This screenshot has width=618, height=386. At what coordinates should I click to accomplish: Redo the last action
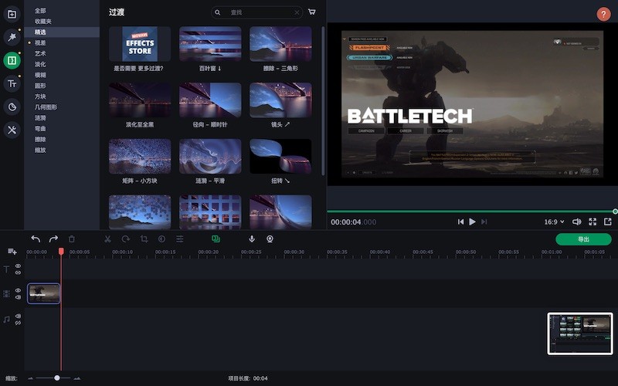click(x=53, y=239)
